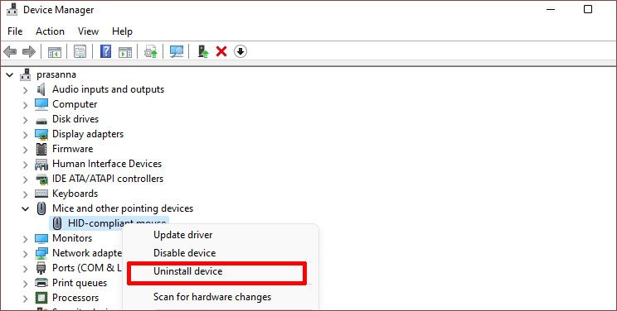Screen dimensions: 617x311
Task: Collapse the prasanna root node
Action: coord(10,74)
